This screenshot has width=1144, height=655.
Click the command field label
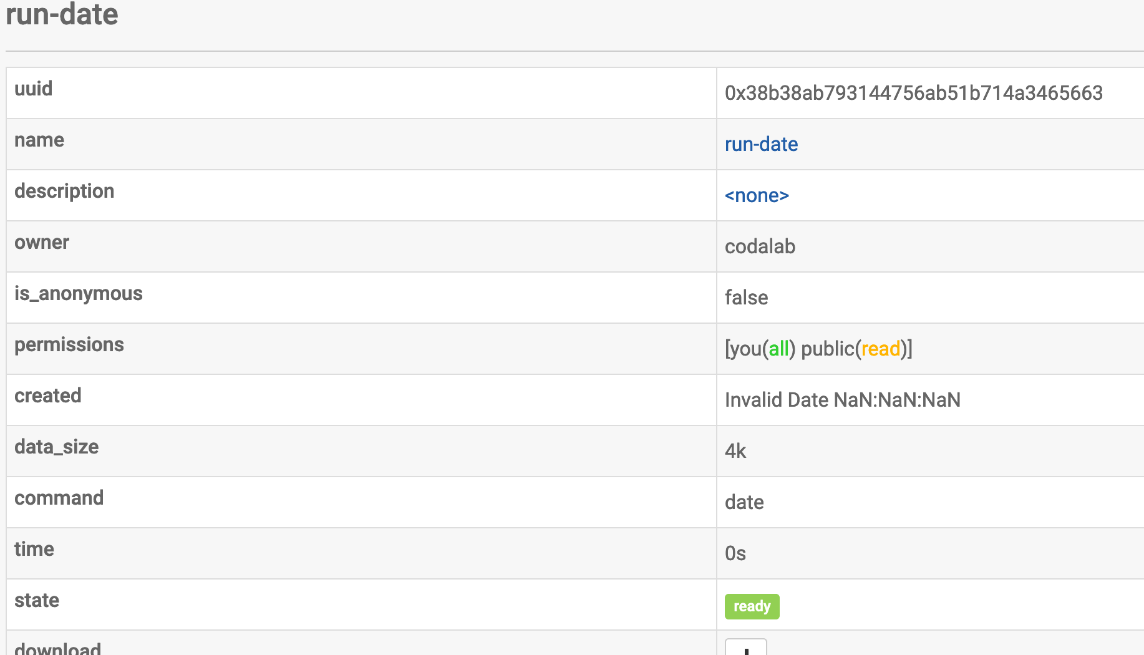[59, 498]
